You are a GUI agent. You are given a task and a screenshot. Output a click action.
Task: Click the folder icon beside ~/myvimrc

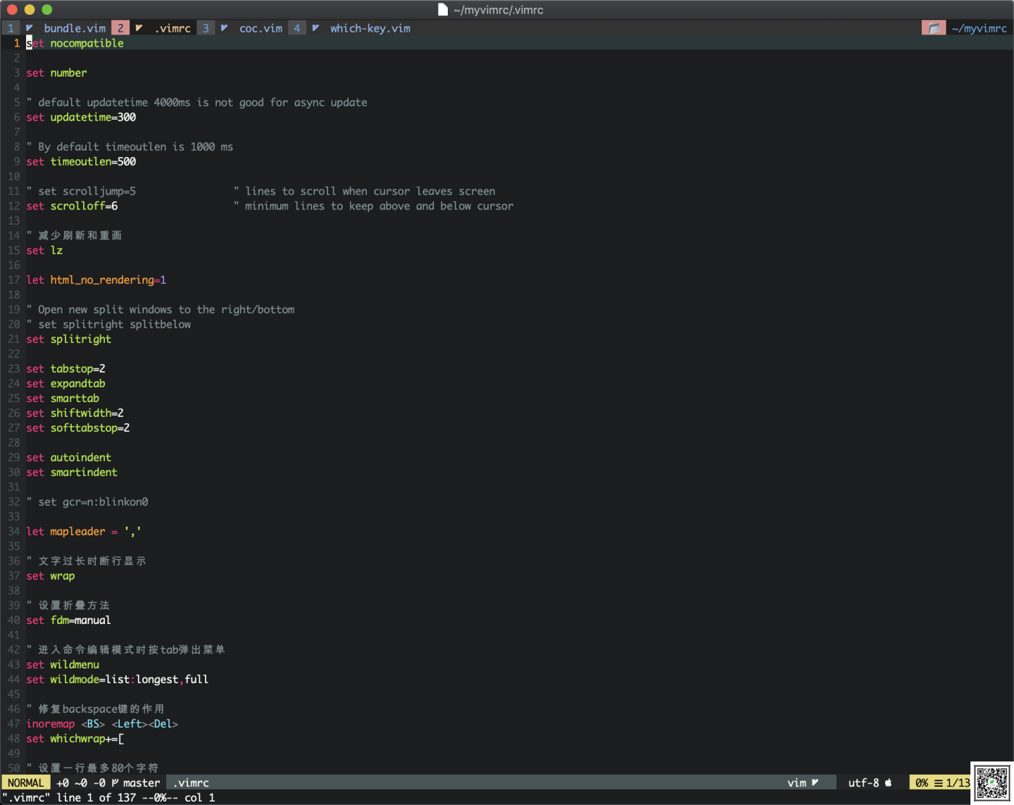(x=934, y=28)
